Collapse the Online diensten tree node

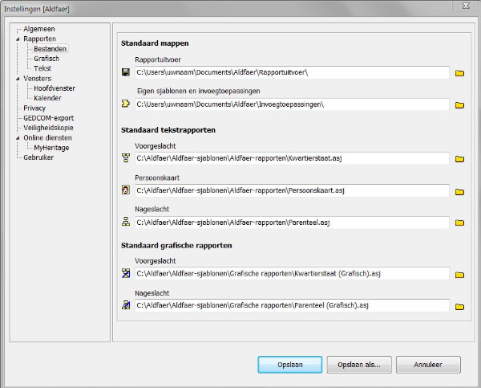(x=17, y=137)
